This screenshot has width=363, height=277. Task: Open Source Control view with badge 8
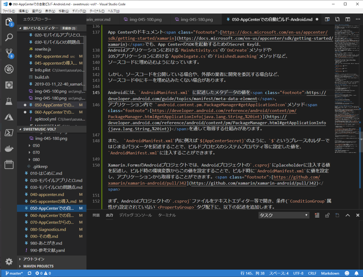coord(9,53)
